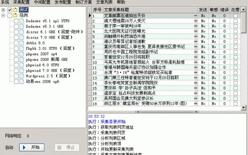This screenshot has height=155, width=248.
Task: Select article title 温家宝:抢占科技发展制高点
Action: pyautogui.click(x=130, y=93)
